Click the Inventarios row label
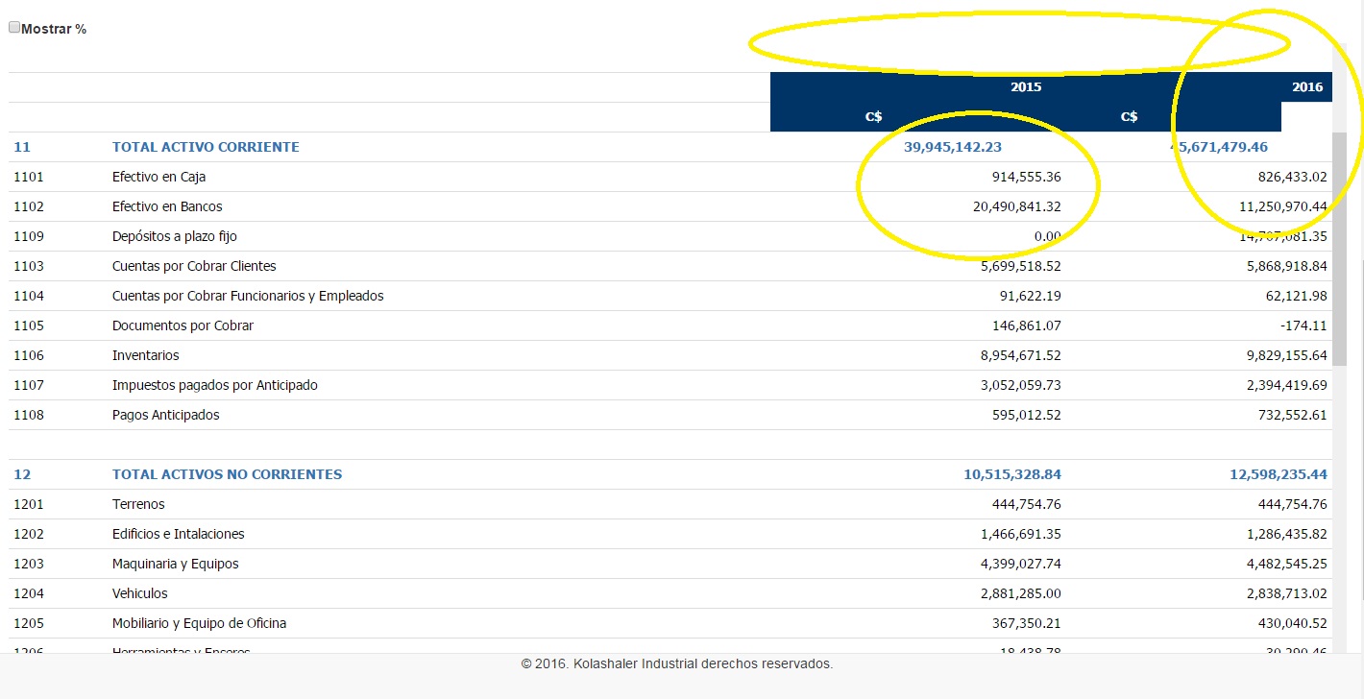This screenshot has width=1364, height=699. (x=146, y=355)
